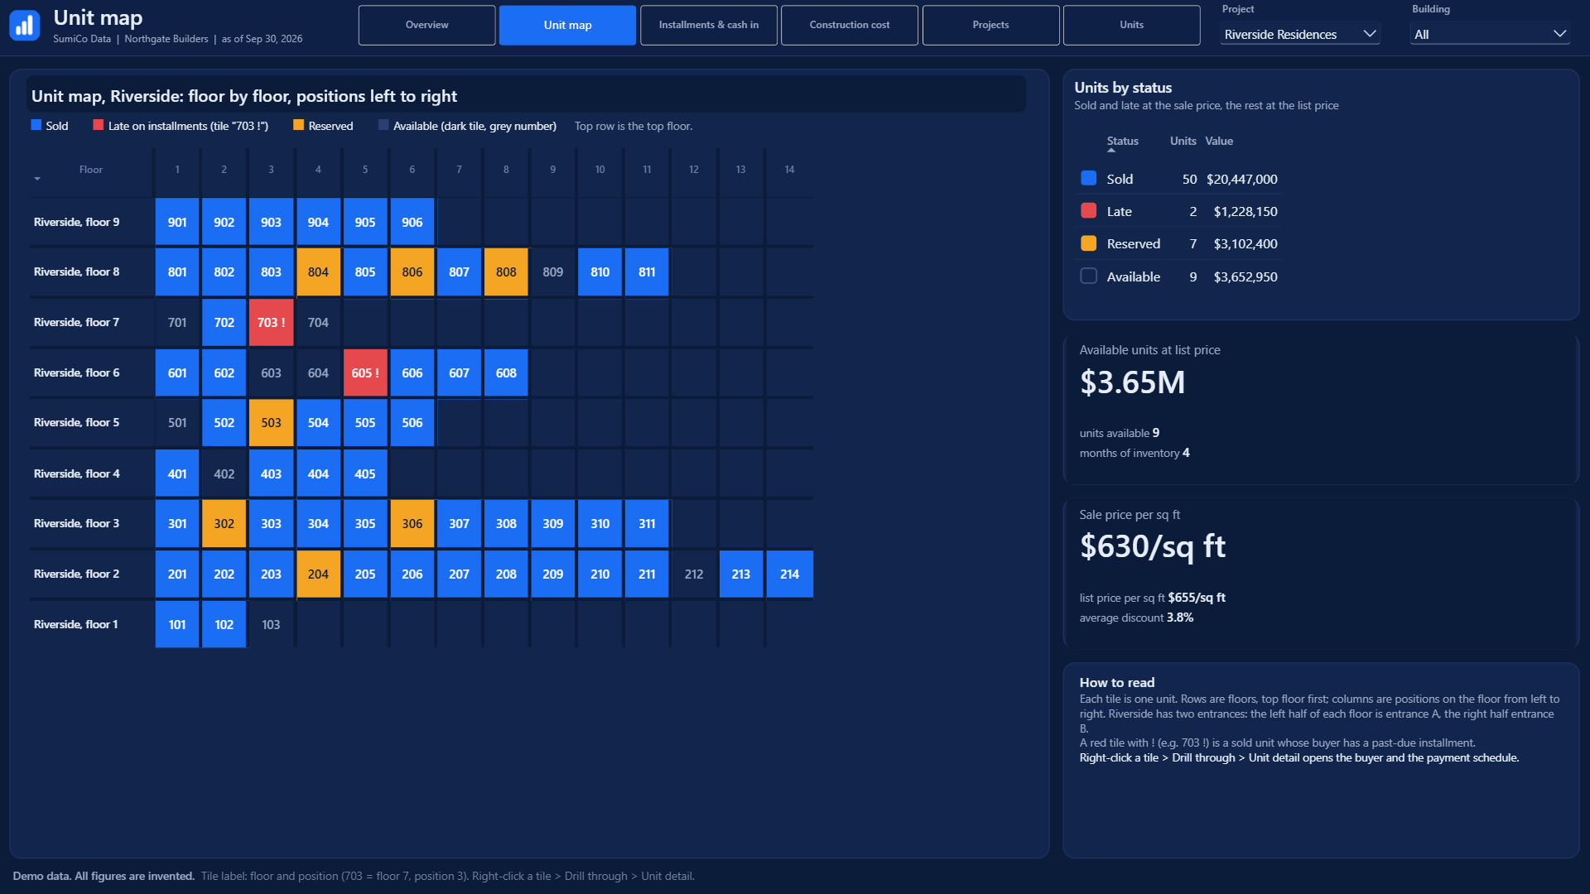
Task: Click reserved unit tile 804
Action: click(x=318, y=272)
